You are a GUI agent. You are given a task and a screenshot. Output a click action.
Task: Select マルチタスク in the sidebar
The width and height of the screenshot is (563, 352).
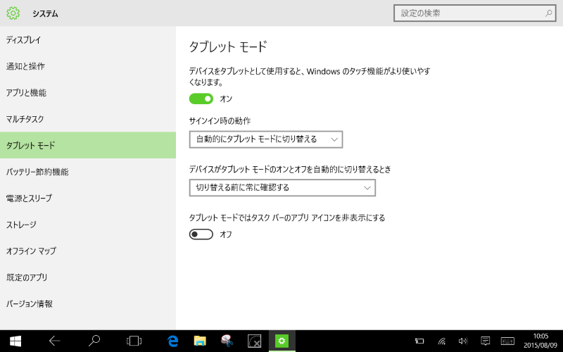click(88, 119)
